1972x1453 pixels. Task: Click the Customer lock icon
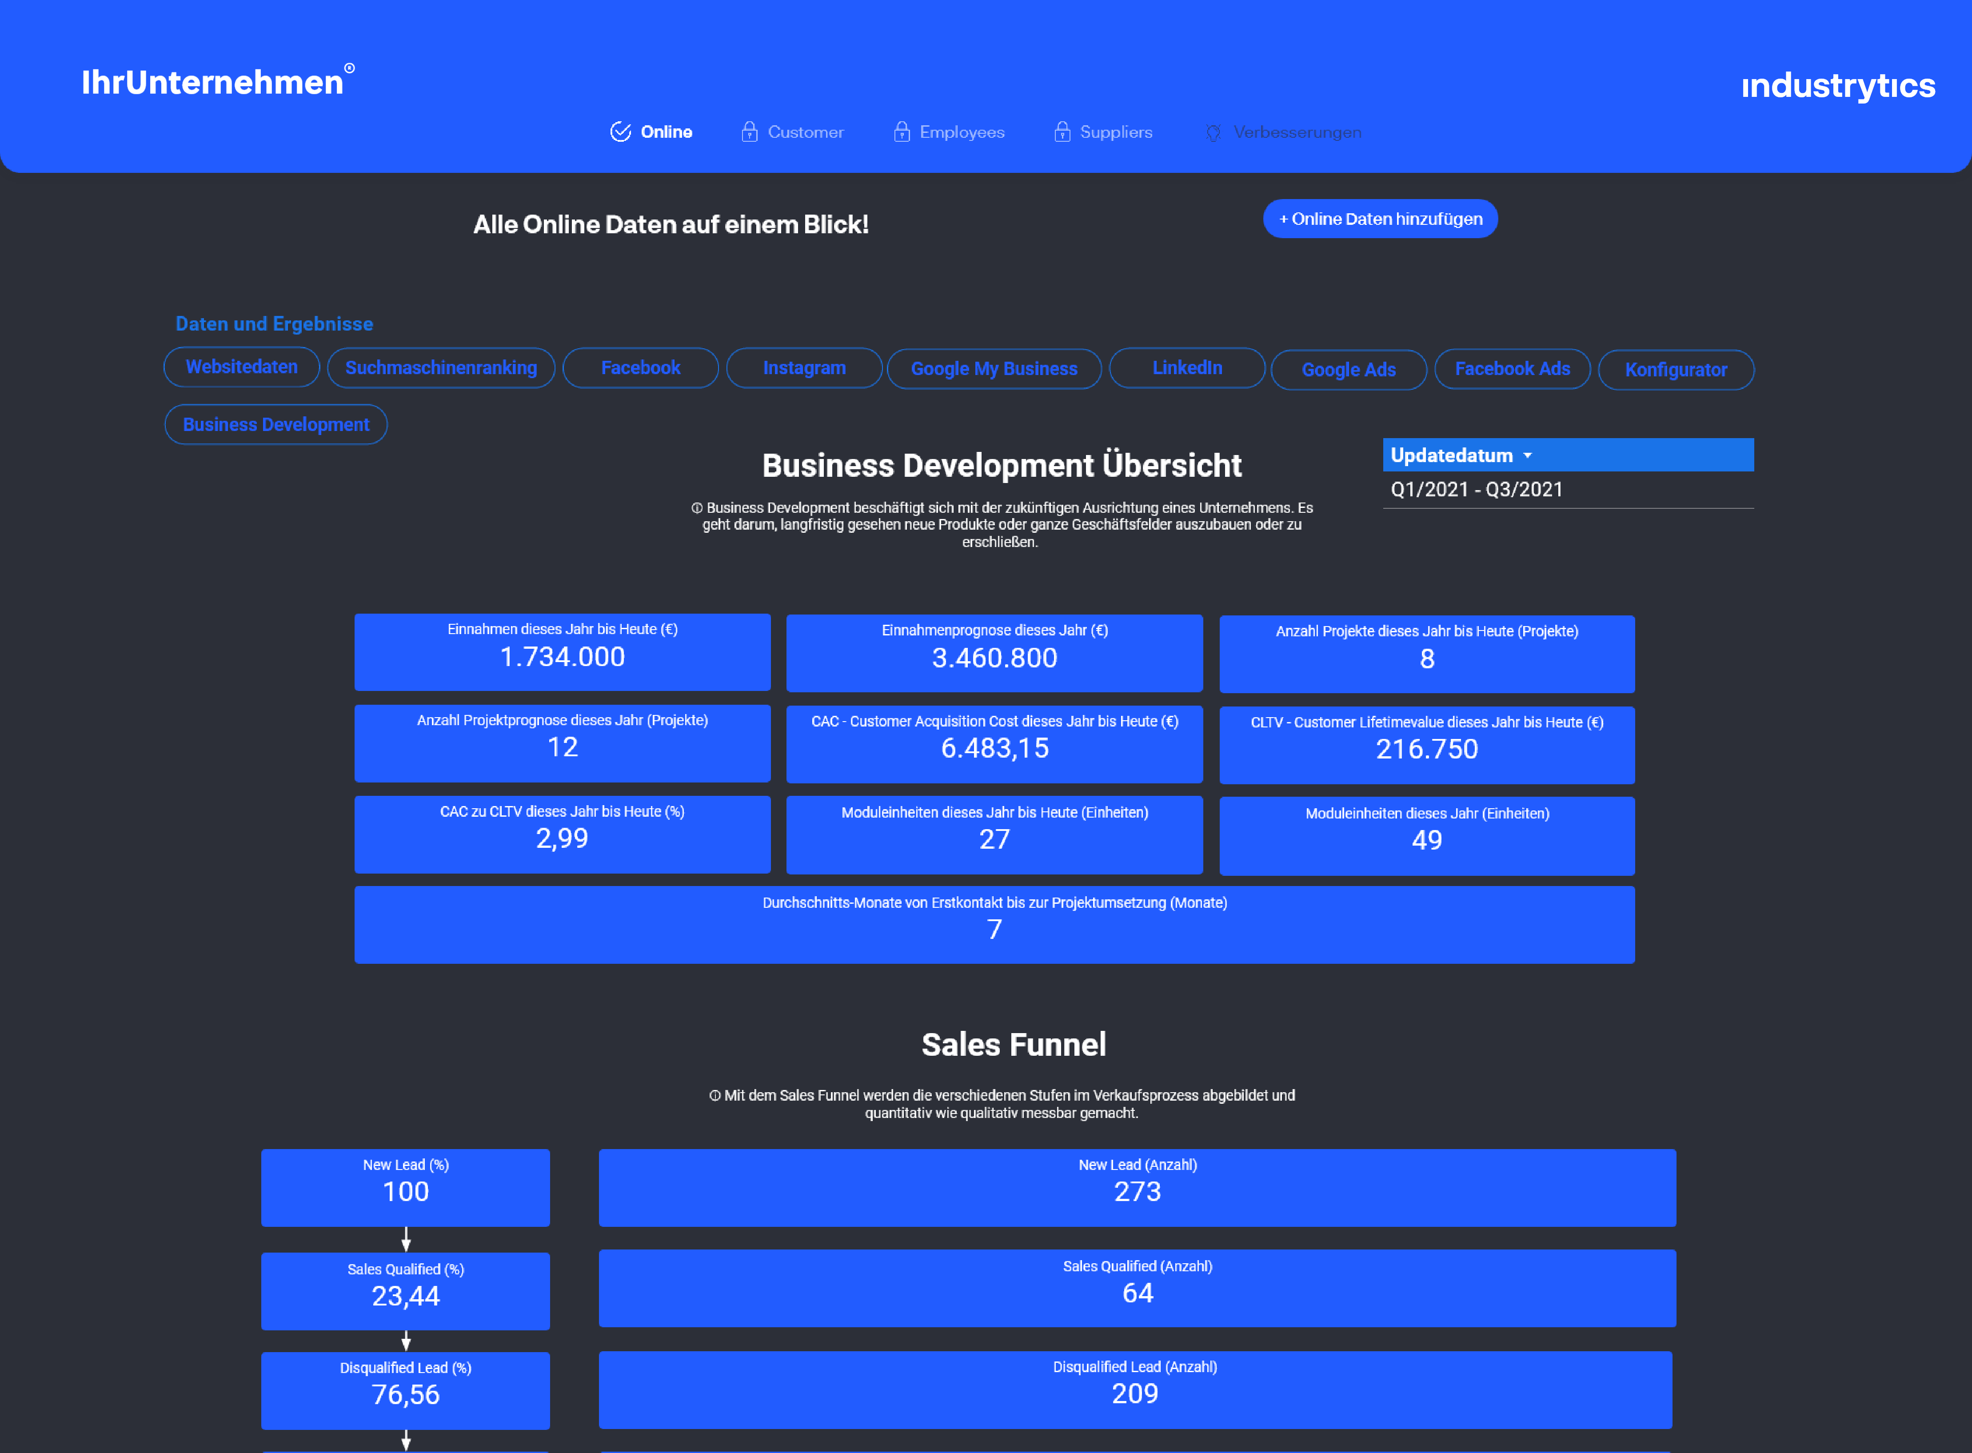pos(750,132)
